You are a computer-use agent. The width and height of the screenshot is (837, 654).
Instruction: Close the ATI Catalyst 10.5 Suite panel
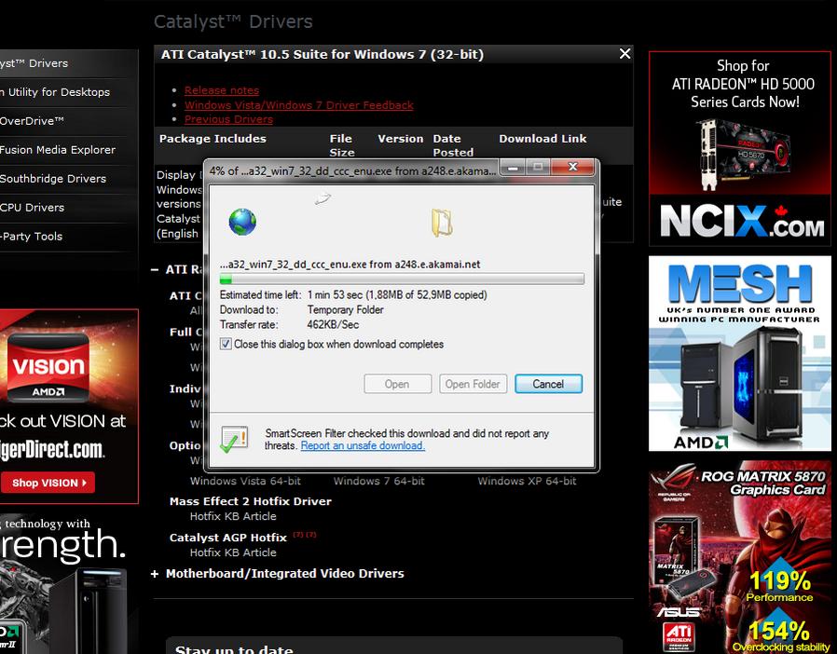click(625, 53)
